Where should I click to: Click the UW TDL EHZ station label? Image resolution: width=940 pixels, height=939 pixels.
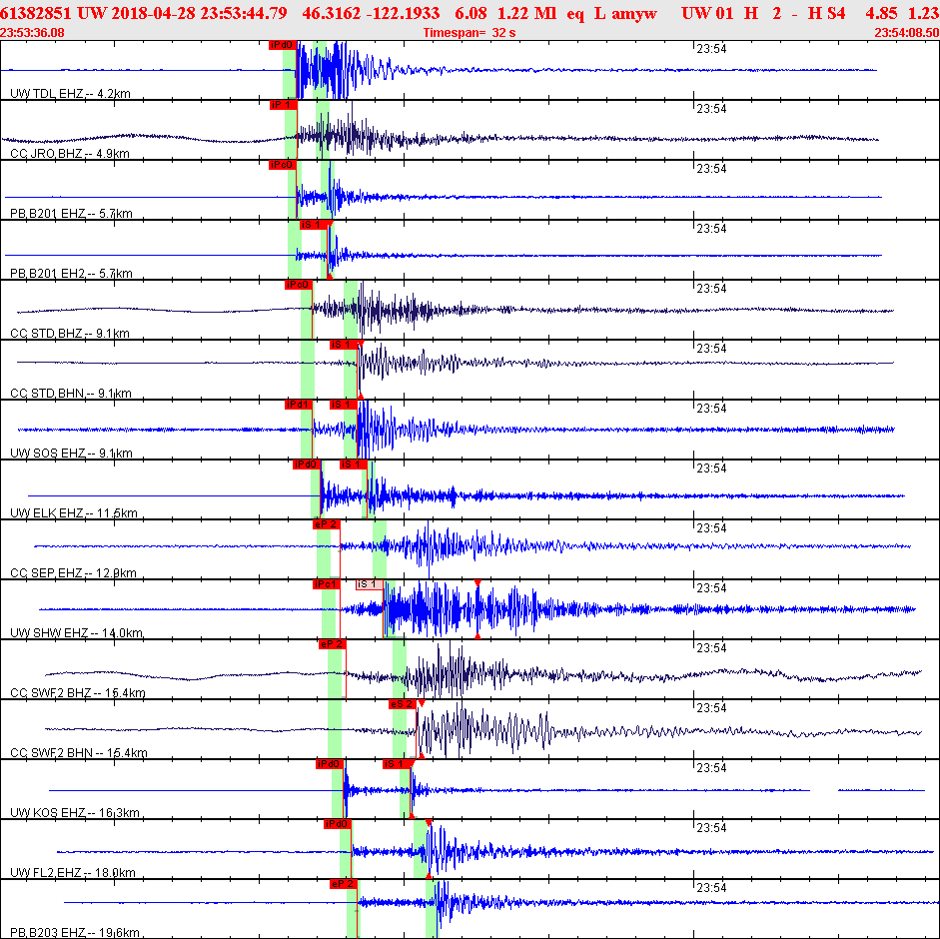[x=70, y=94]
